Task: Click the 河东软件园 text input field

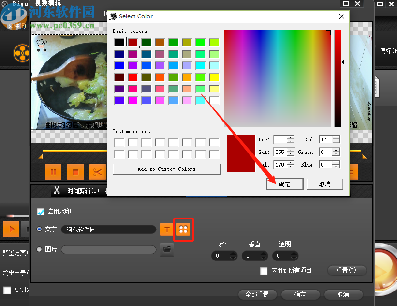Action: tap(109, 230)
